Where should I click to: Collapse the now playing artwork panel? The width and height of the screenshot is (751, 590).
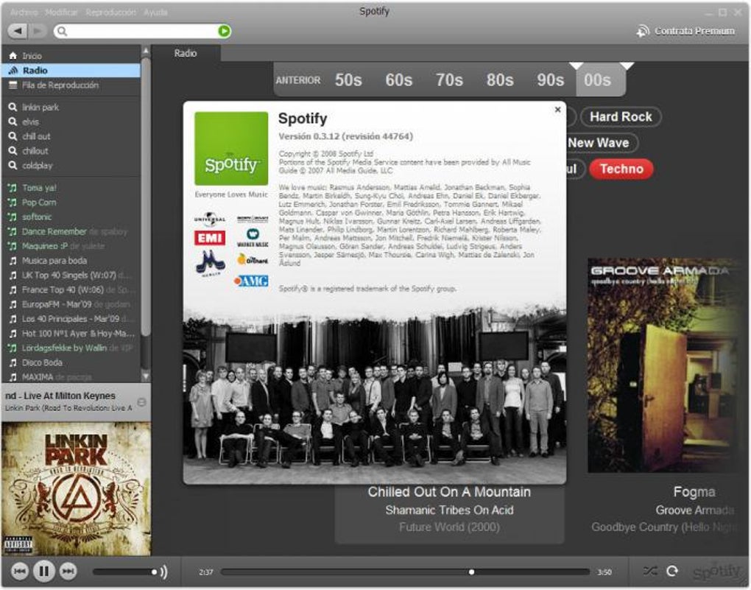coord(142,402)
